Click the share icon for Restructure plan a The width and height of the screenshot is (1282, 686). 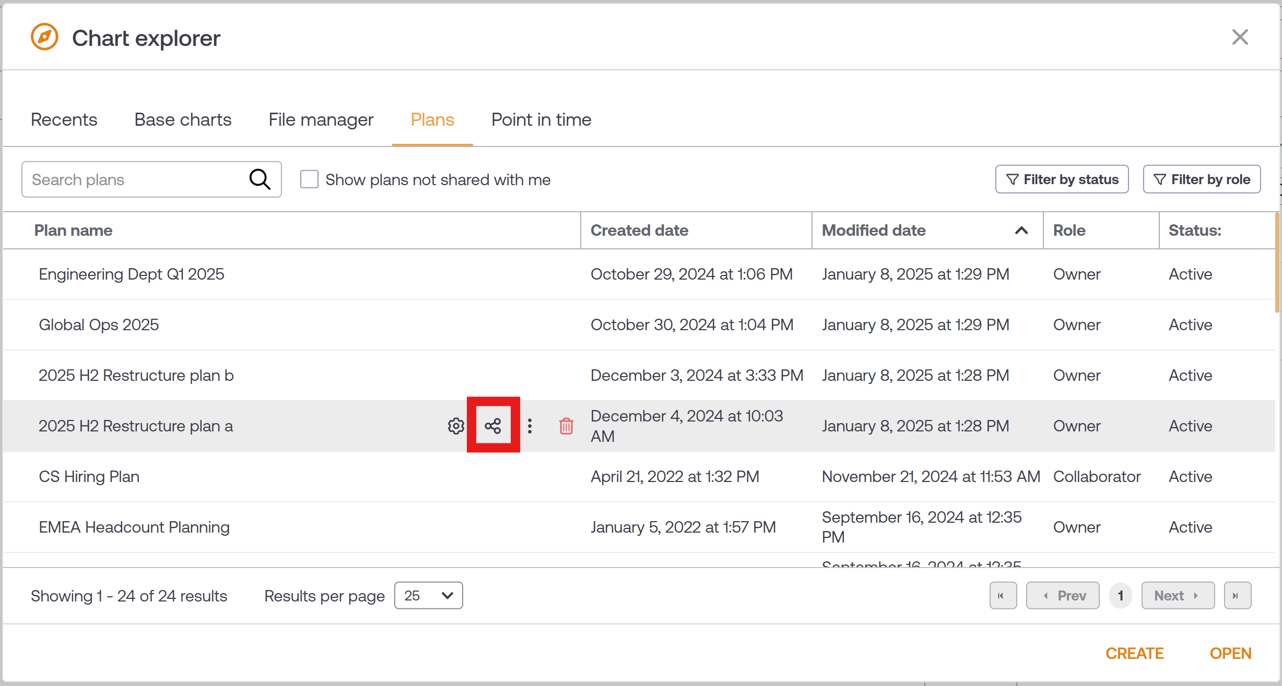[493, 426]
